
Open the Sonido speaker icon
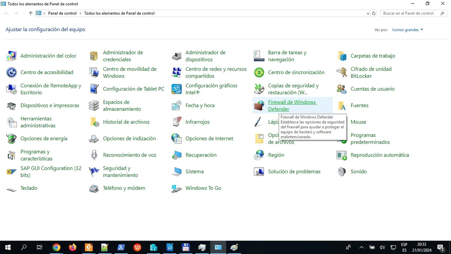pos(341,172)
